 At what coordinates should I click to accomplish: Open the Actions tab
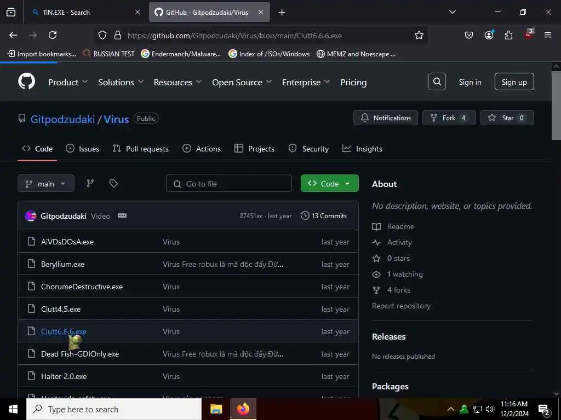tap(202, 149)
